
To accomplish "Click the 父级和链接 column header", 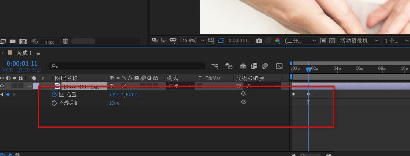I will [250, 78].
